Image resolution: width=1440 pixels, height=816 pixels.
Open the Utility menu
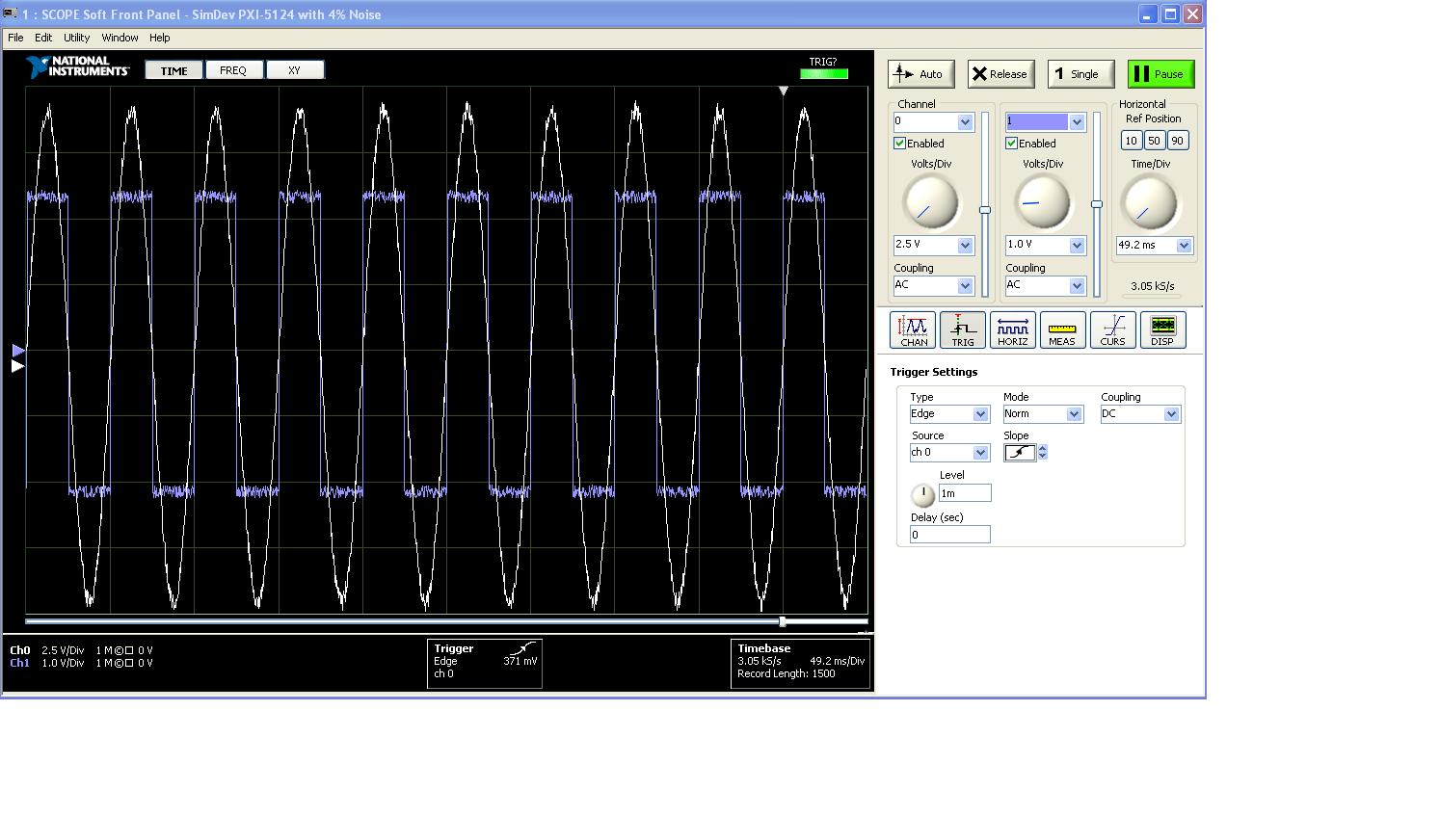(76, 38)
